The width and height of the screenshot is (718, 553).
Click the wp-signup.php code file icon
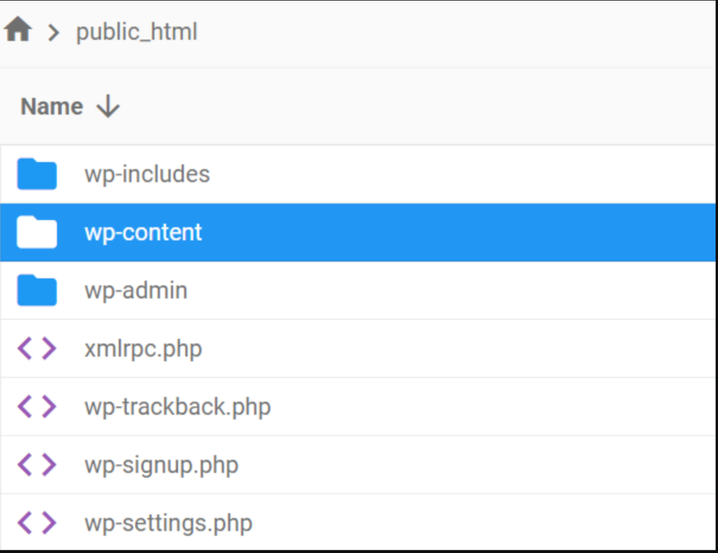point(37,465)
